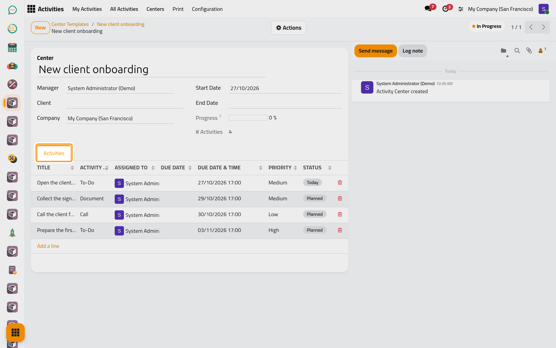556x348 pixels.
Task: Open the Manager dropdown field
Action: pos(120,88)
